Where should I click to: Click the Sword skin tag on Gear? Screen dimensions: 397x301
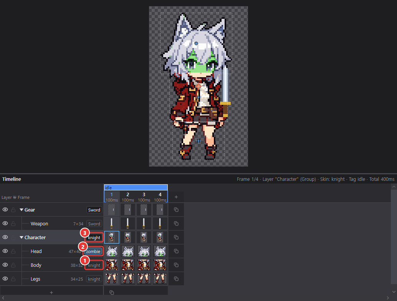point(94,210)
